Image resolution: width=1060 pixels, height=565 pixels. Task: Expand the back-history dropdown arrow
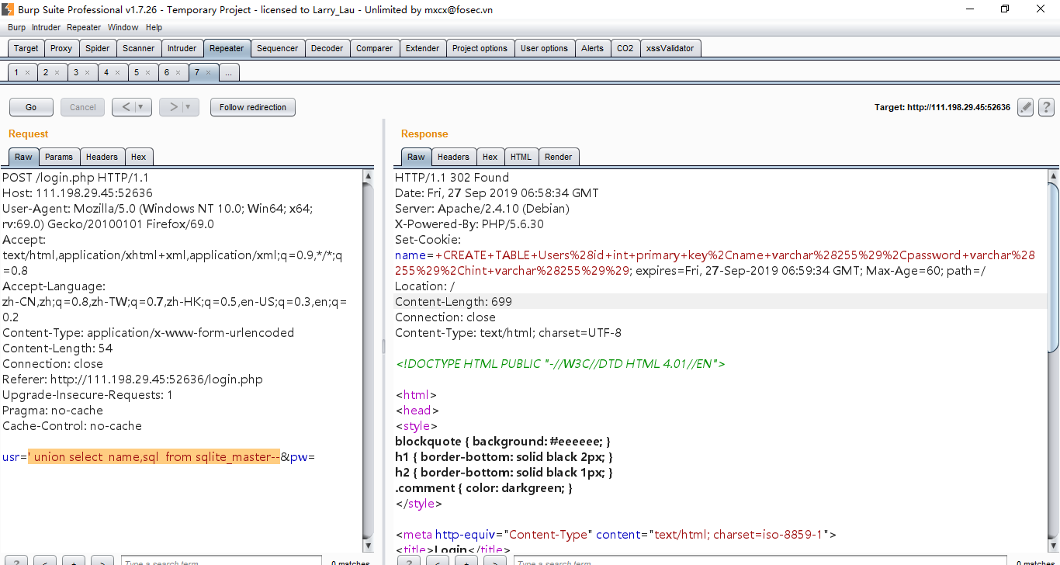pos(143,107)
